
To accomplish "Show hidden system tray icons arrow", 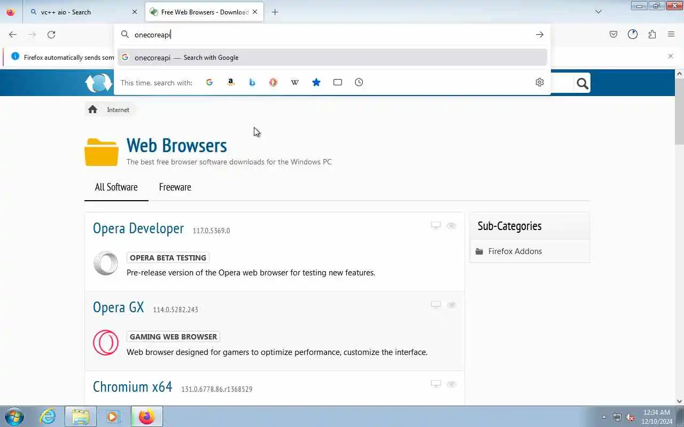I will 604,417.
